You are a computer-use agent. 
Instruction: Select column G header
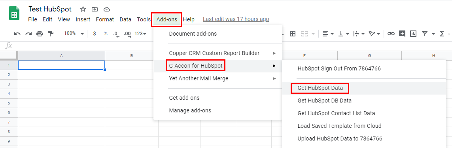click(369, 55)
